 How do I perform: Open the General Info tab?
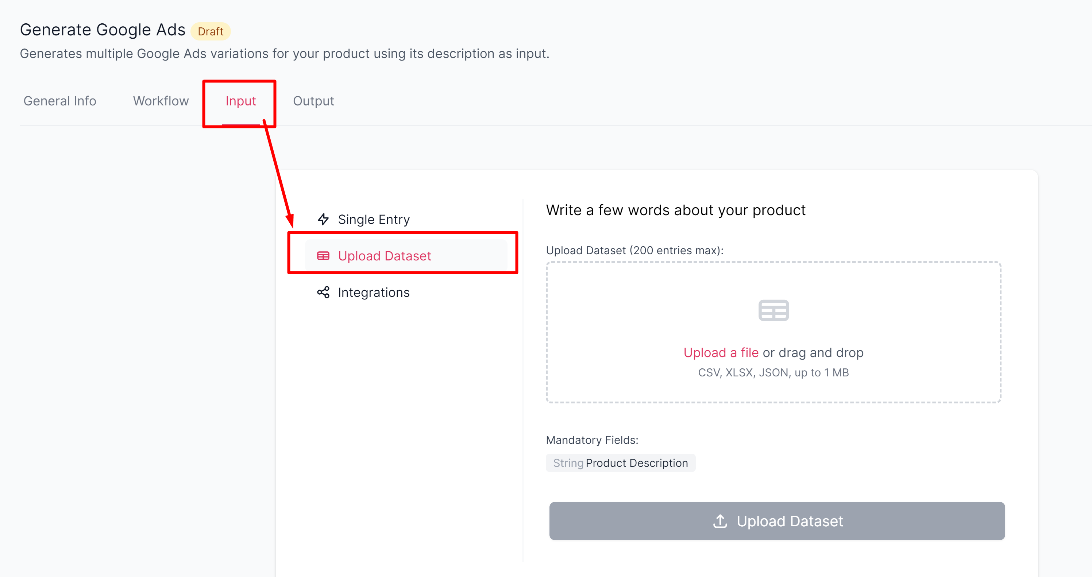point(60,101)
